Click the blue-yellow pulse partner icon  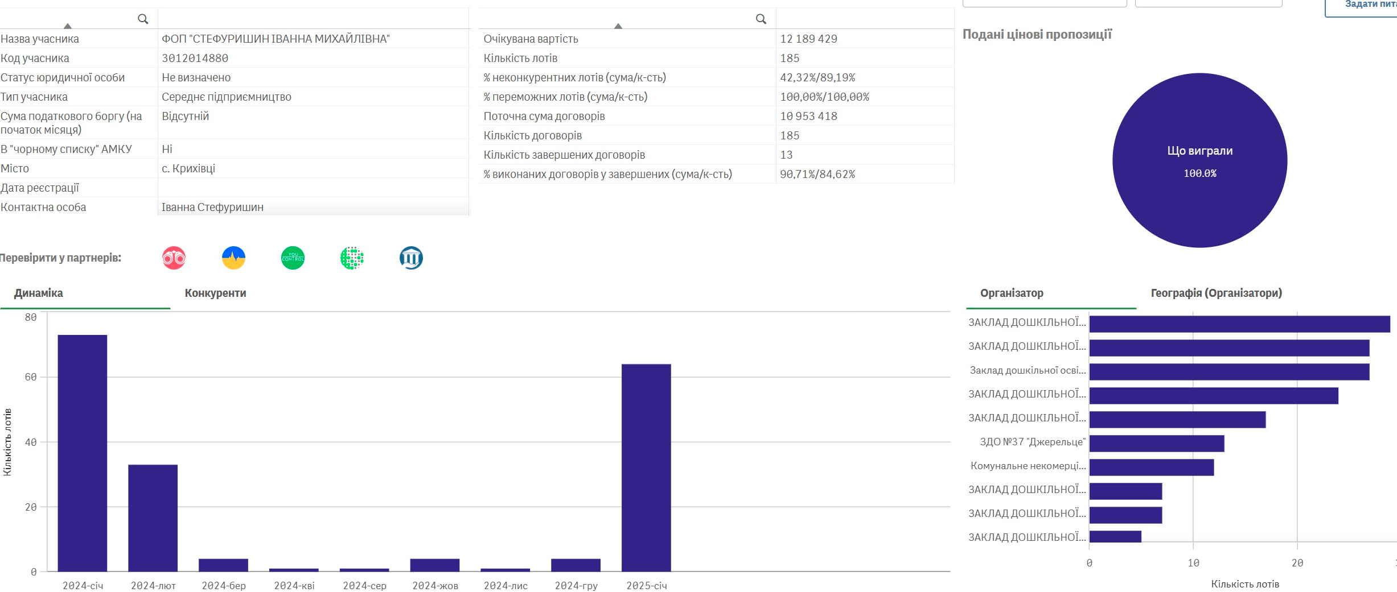[x=233, y=258]
